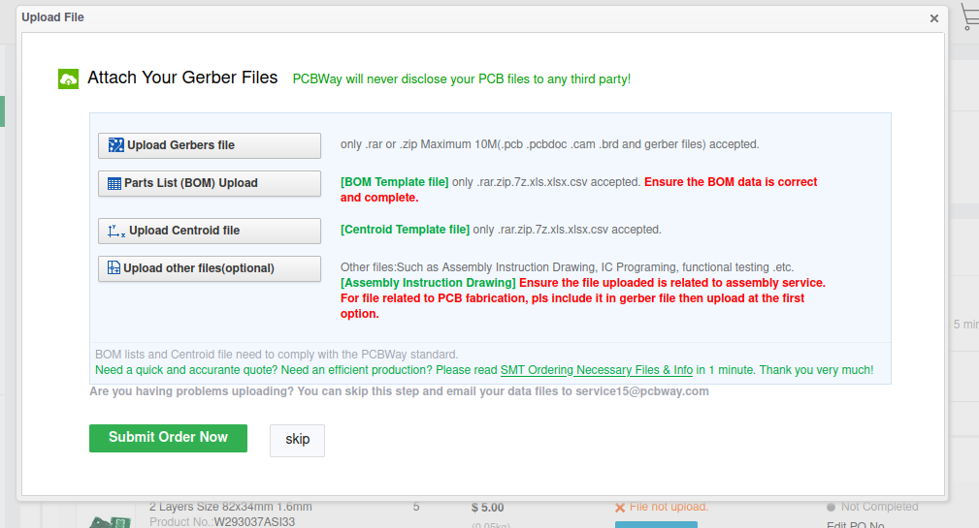Open the BOM Template file link

coord(394,182)
